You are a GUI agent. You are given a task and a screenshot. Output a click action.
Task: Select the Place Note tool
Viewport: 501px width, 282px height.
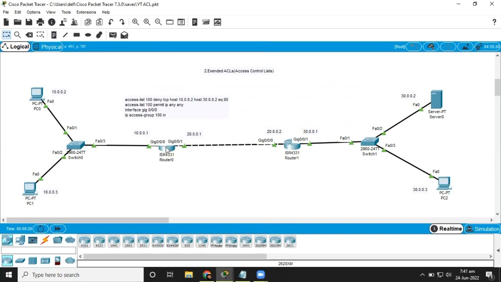click(x=54, y=35)
